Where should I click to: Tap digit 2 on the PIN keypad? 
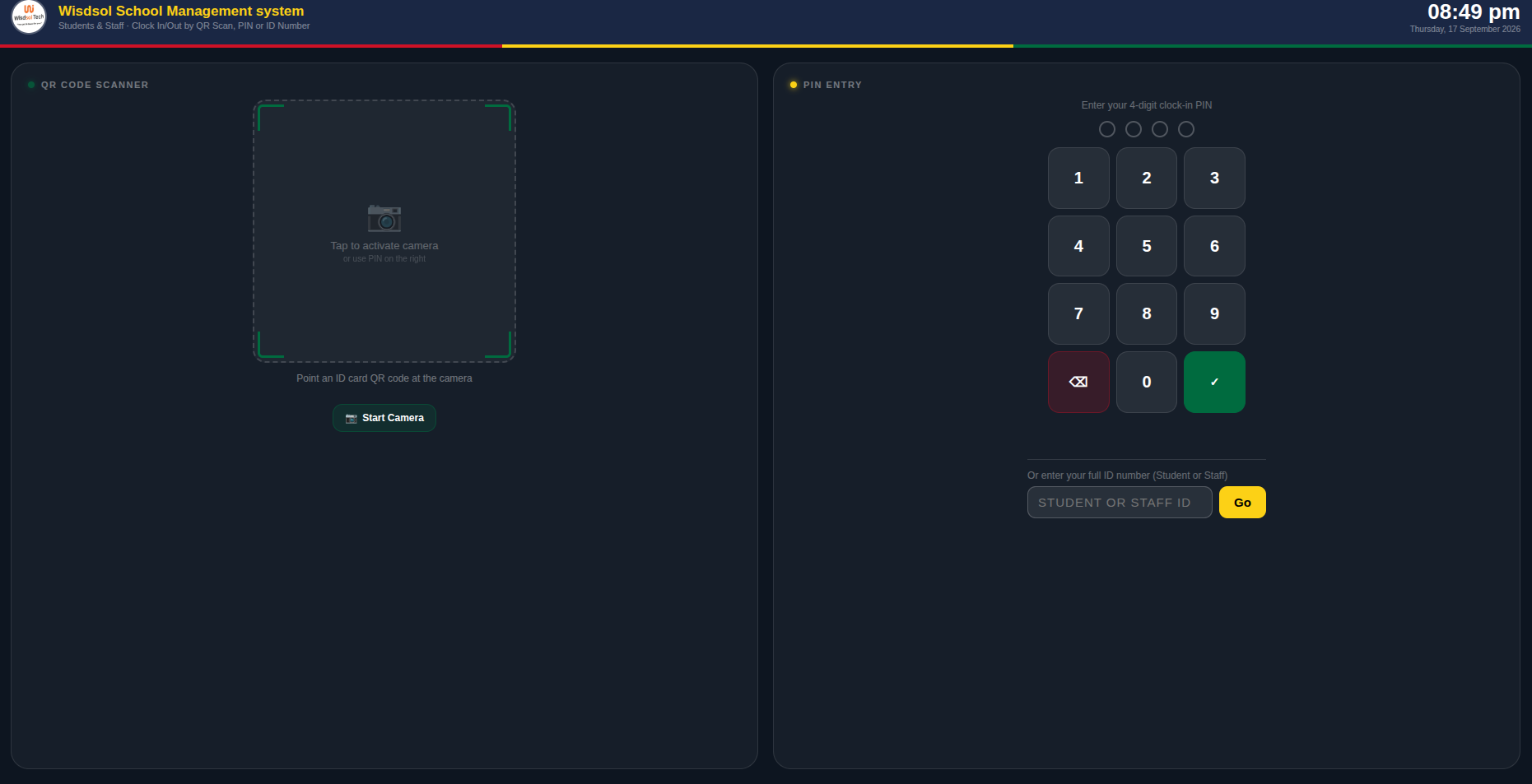[x=1147, y=178]
